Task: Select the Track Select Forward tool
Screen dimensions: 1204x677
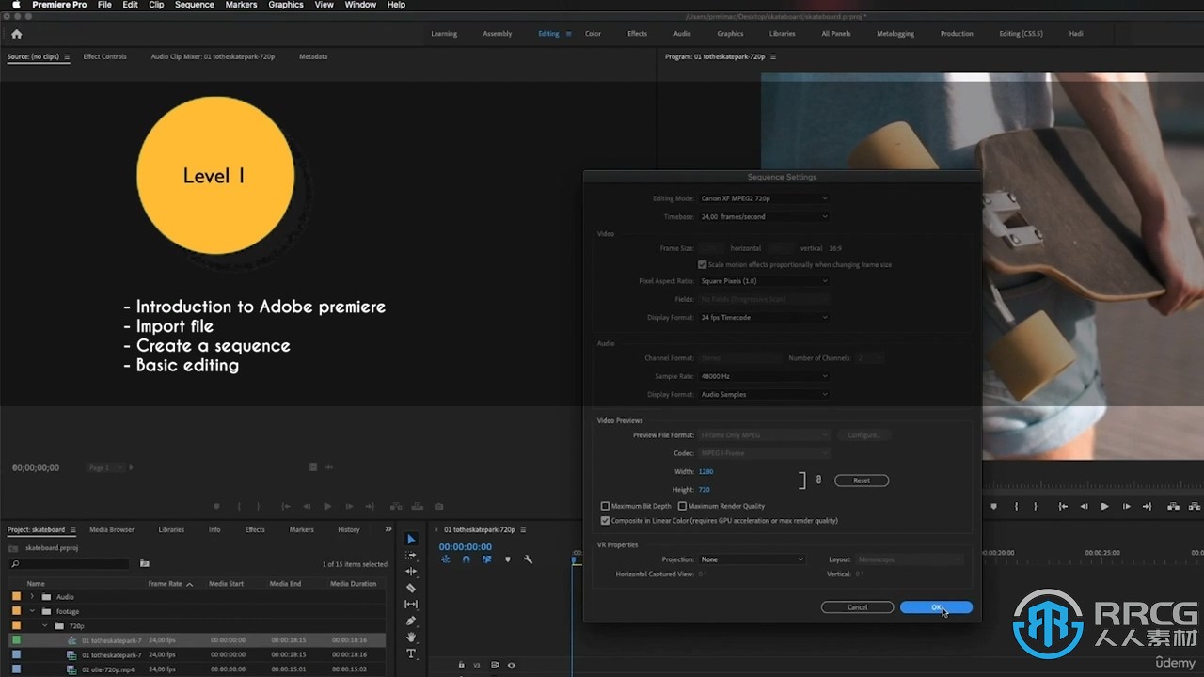Action: pyautogui.click(x=411, y=555)
